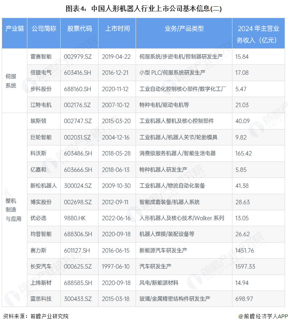
Task: Click revenue value 15.84
Action: 242,57
